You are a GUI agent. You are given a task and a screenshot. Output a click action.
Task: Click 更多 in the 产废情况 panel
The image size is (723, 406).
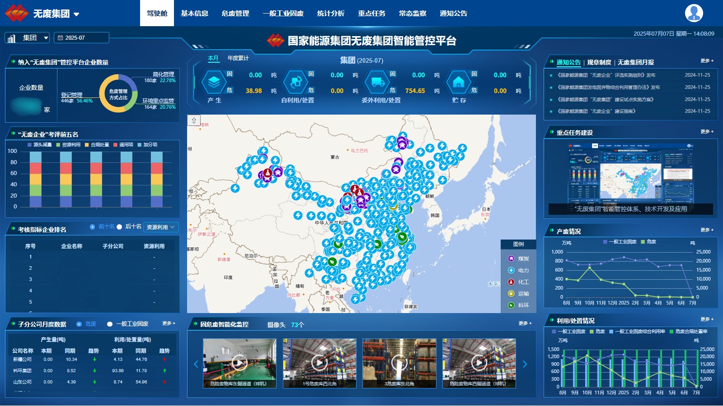tap(707, 230)
